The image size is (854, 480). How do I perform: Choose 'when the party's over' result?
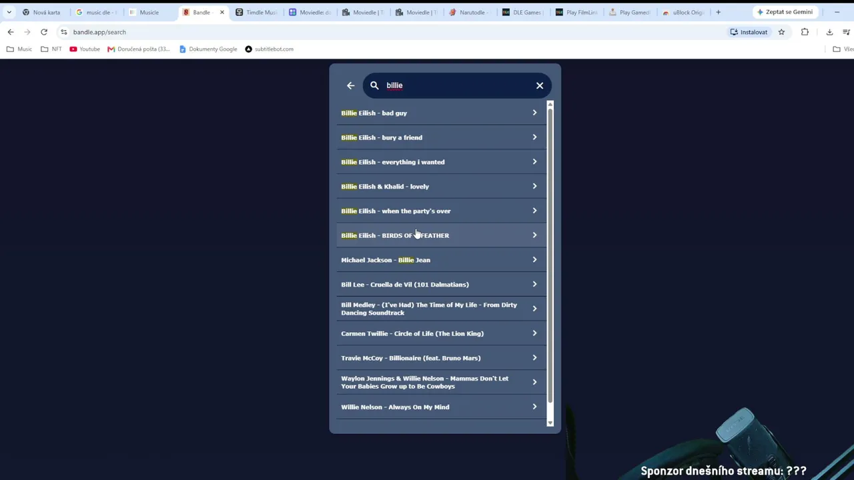(x=441, y=211)
